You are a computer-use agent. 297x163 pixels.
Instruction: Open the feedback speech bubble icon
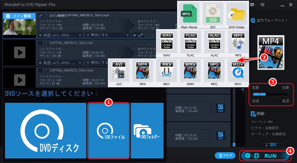[252, 5]
